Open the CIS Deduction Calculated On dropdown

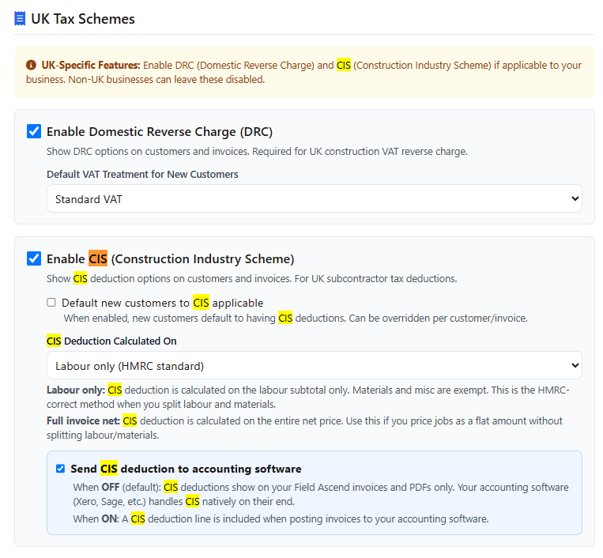coord(315,365)
